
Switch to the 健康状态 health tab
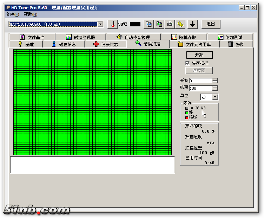coord(106,44)
